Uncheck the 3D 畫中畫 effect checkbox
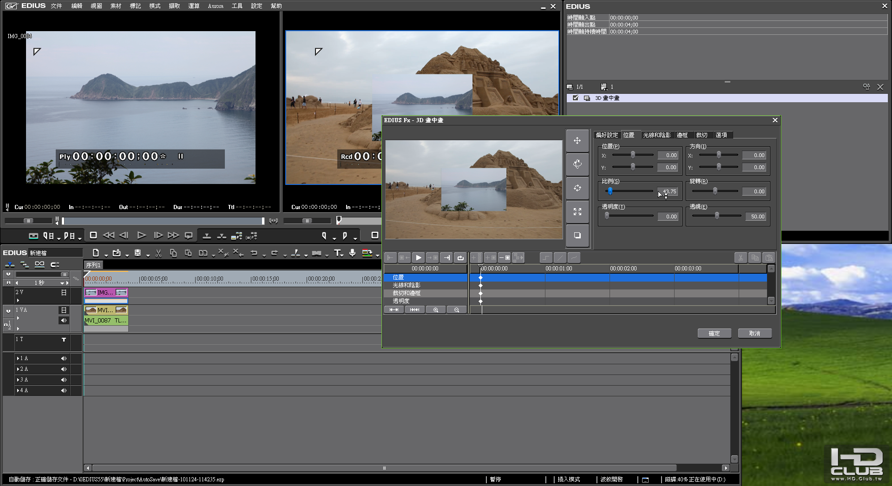The image size is (892, 486). point(576,98)
